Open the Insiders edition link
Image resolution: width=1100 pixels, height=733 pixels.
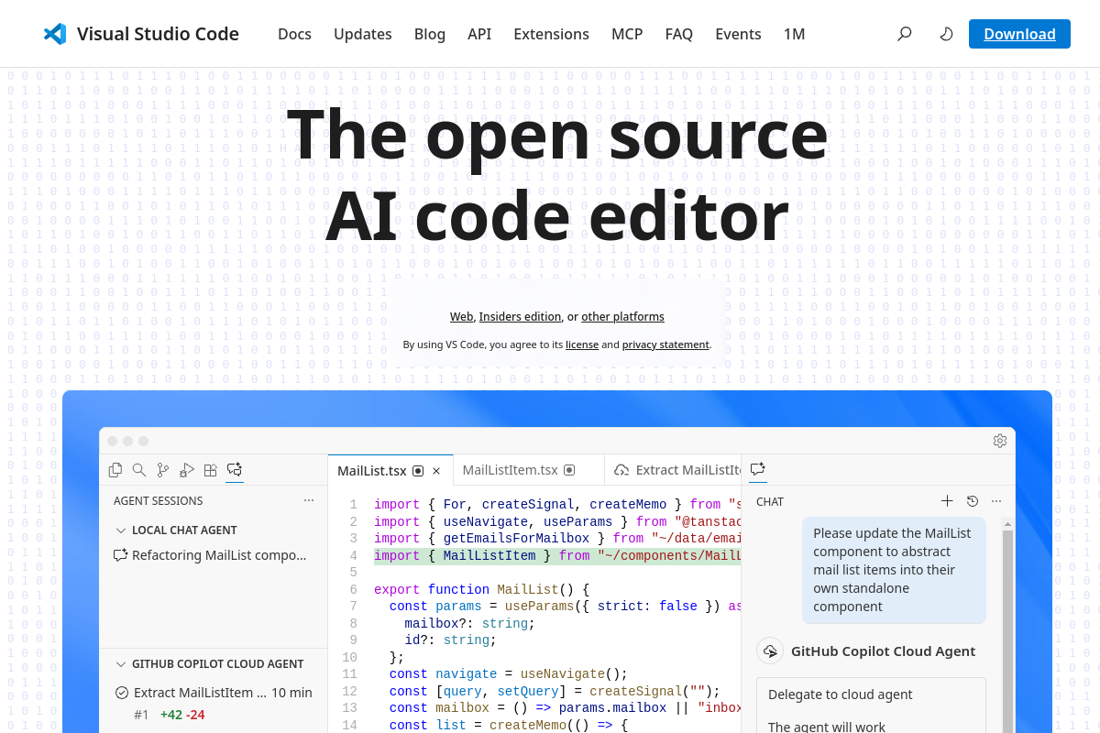click(x=521, y=316)
